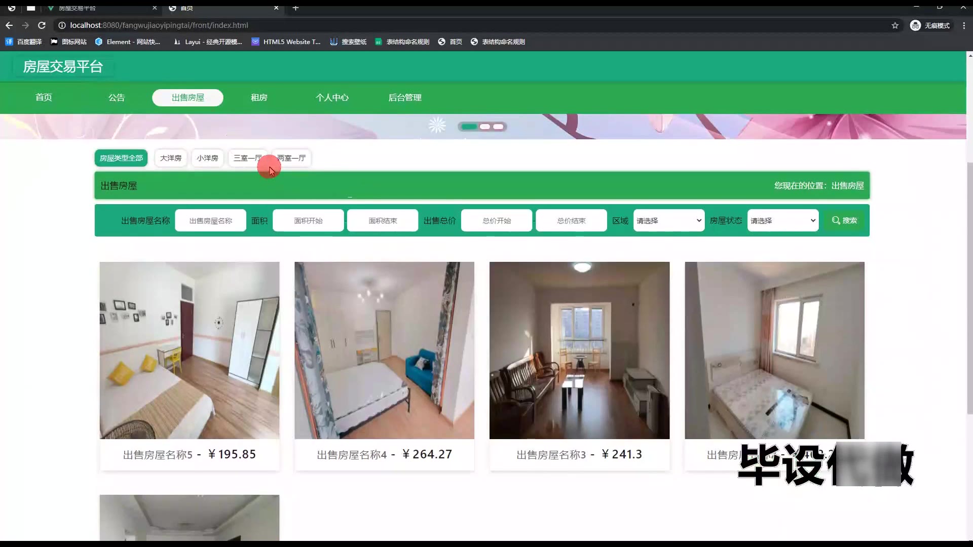973x547 pixels.
Task: Open browser three-dot menu
Action: coord(963,25)
